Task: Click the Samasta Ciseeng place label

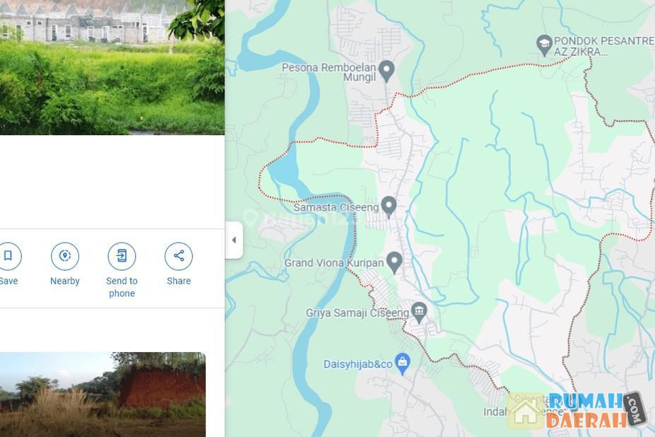Action: coord(335,207)
